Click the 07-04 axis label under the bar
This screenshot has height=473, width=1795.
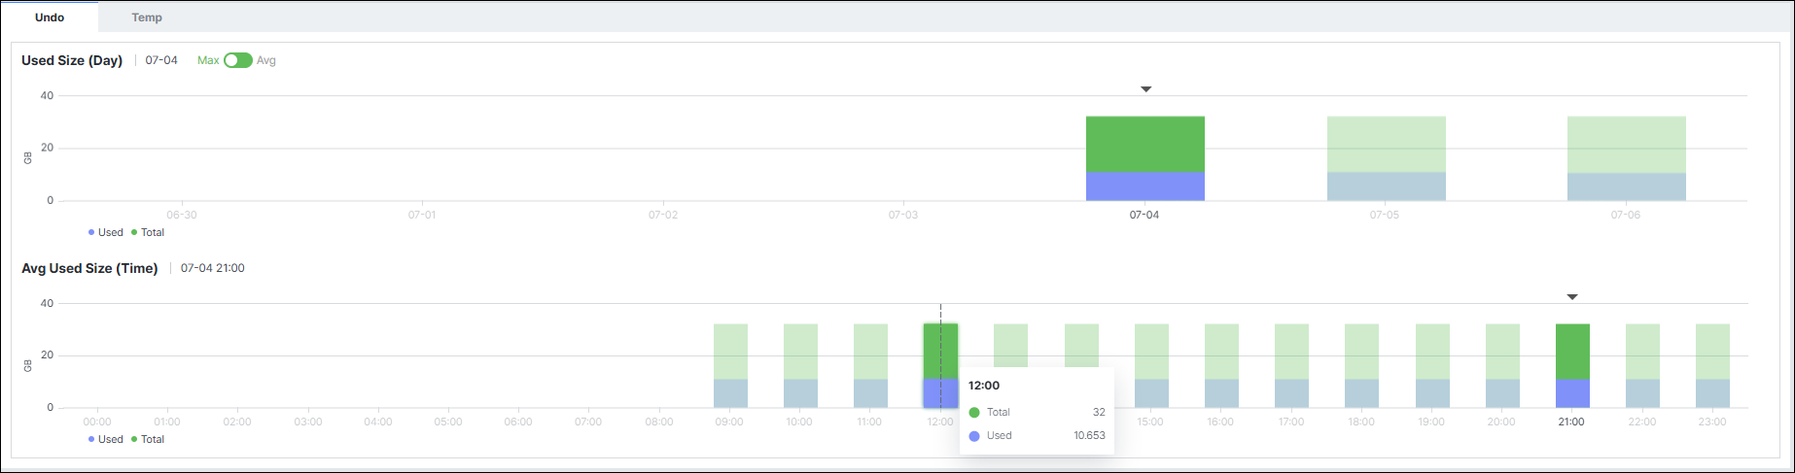[1144, 215]
